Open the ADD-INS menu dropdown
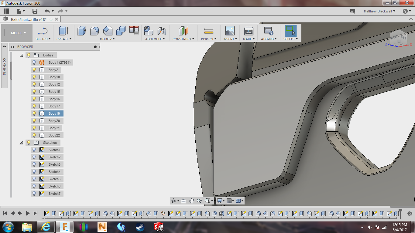Screen dimensions: 415x233 (269, 39)
